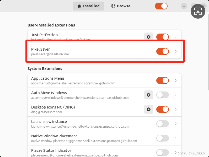Toggle the Just Perfection extension switch
The width and height of the screenshot is (209, 157).
[163, 37]
